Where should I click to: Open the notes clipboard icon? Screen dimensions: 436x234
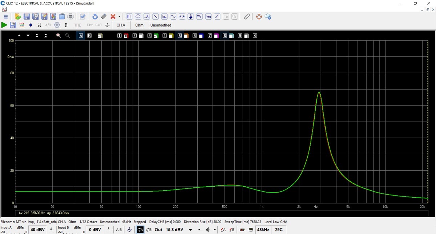click(x=62, y=17)
